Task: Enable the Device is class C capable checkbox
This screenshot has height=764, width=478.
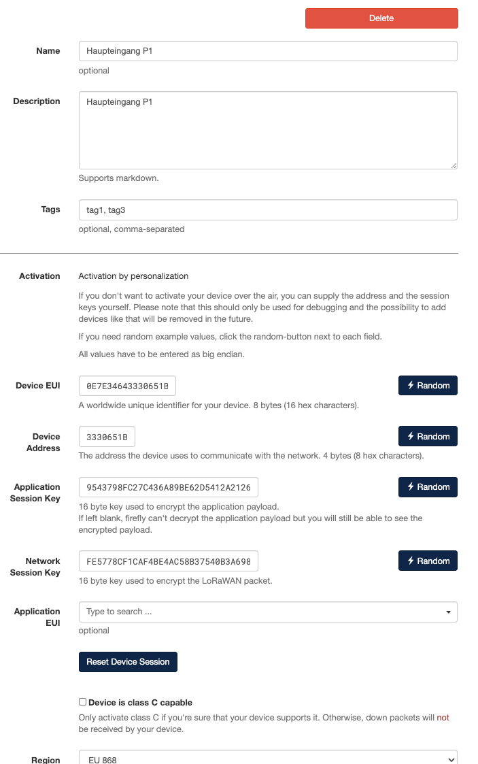Action: point(83,702)
